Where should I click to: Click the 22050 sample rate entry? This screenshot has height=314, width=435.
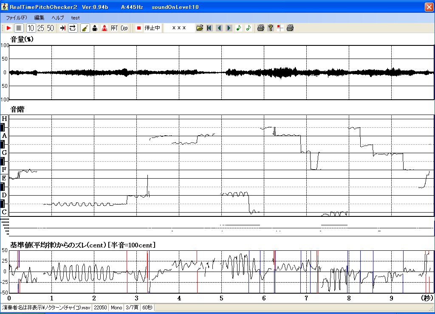point(100,308)
